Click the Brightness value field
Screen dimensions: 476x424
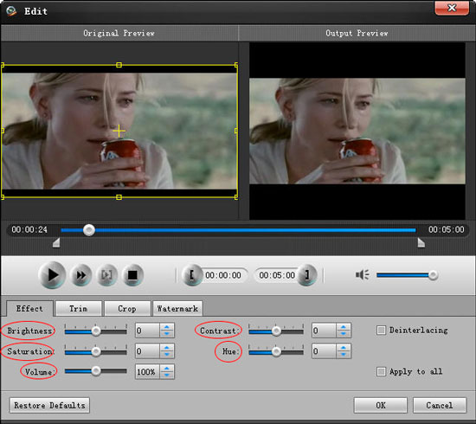(147, 331)
